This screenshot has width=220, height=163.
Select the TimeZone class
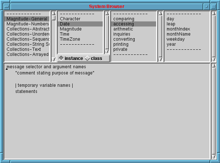[80, 39]
